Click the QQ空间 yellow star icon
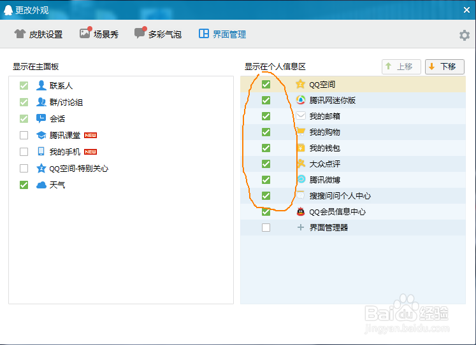476x345 pixels. (x=300, y=84)
